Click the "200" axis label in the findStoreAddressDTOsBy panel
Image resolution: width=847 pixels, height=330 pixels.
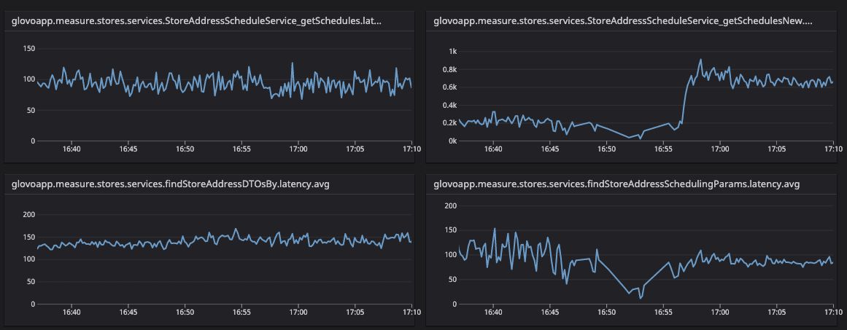pyautogui.click(x=29, y=215)
